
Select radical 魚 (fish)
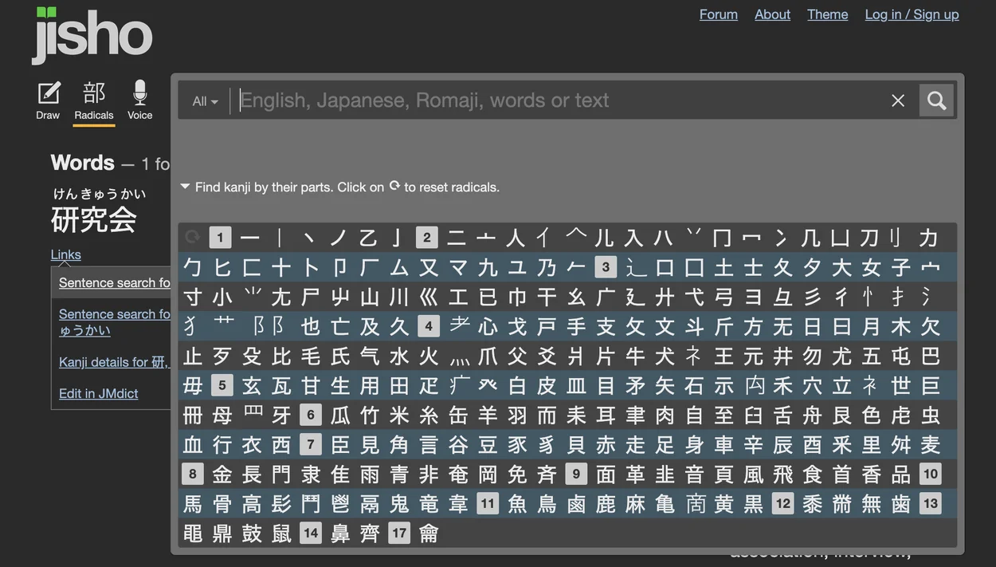[517, 503]
